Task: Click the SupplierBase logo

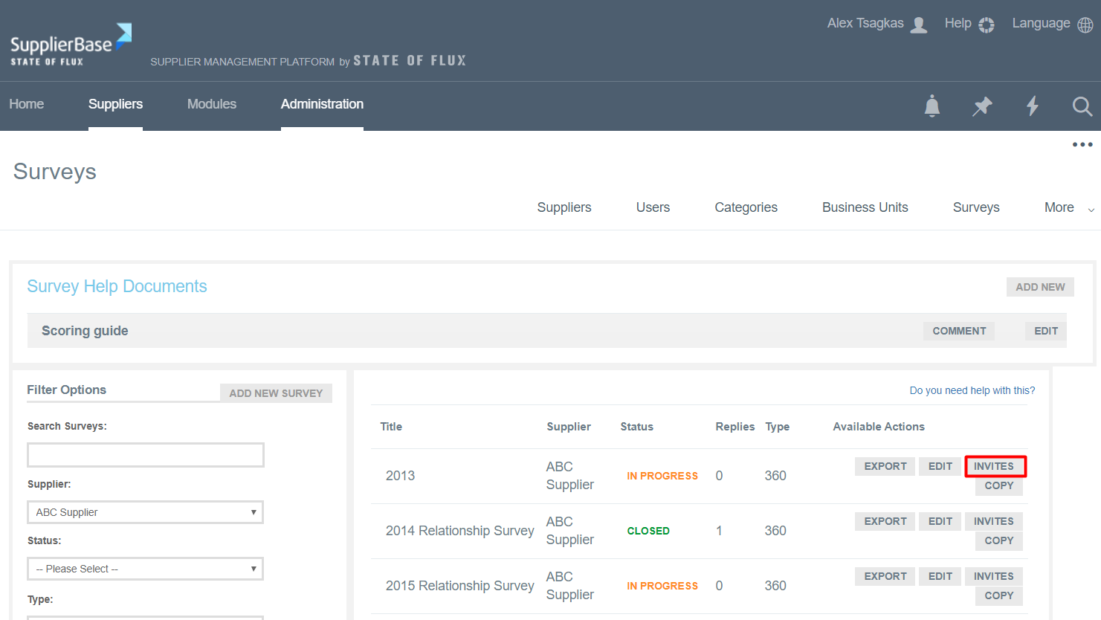Action: tap(71, 45)
